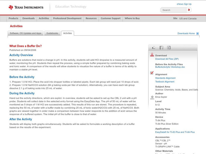Switch to Software, OS Updates and Apps tab
Image resolution: width=206 pixels, height=154 pixels.
tap(25, 33)
